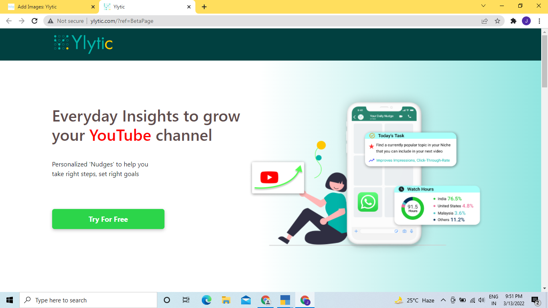Reload the Ylytic page

[35, 21]
